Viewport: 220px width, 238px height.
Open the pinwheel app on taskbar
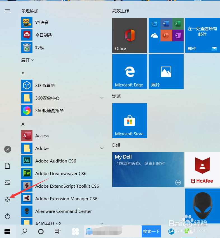(75, 232)
